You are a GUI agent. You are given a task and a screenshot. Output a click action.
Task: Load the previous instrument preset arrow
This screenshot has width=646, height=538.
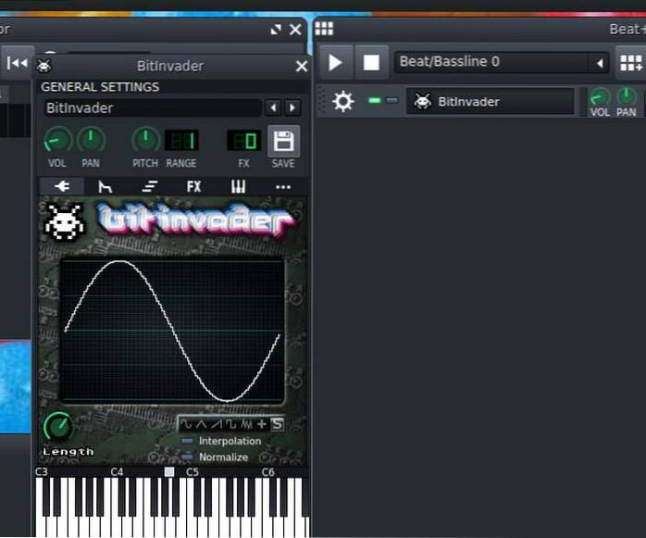273,108
